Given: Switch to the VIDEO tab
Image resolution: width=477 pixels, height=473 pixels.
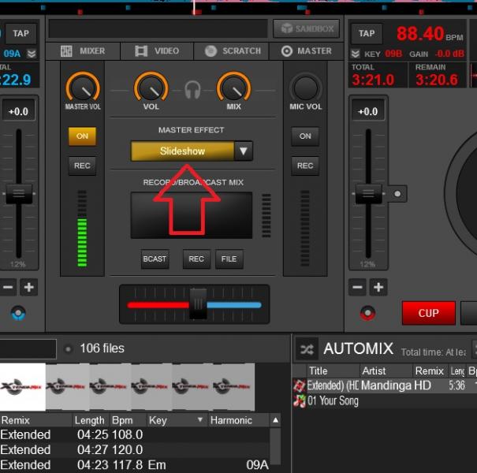Looking at the screenshot, I should pos(157,51).
